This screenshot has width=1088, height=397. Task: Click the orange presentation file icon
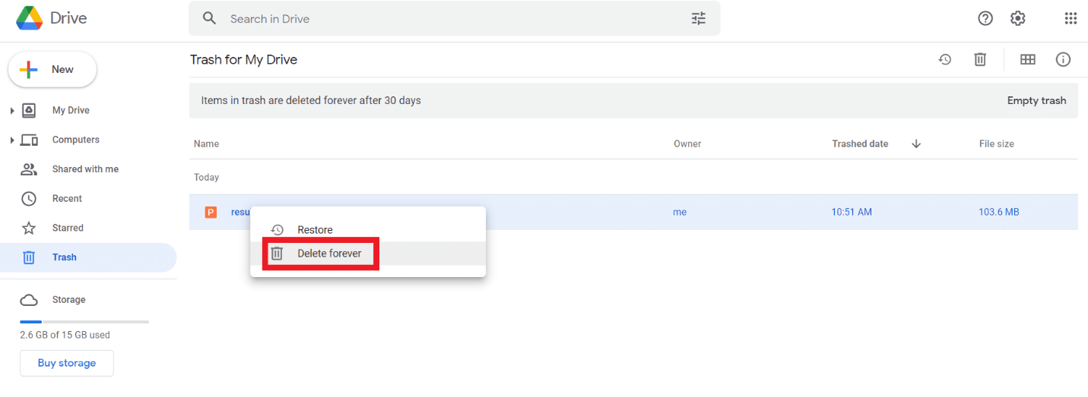[211, 213]
